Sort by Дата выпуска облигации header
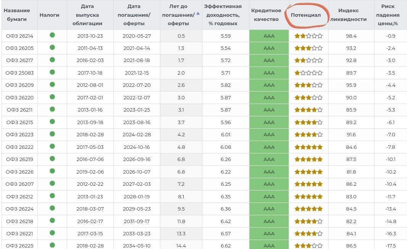Image resolution: width=407 pixels, height=249 pixels. 87,15
